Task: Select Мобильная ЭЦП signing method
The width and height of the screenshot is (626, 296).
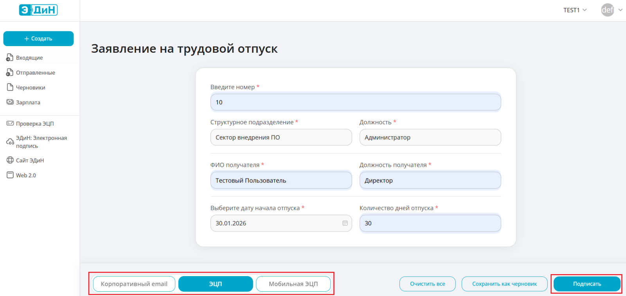Action: point(293,284)
